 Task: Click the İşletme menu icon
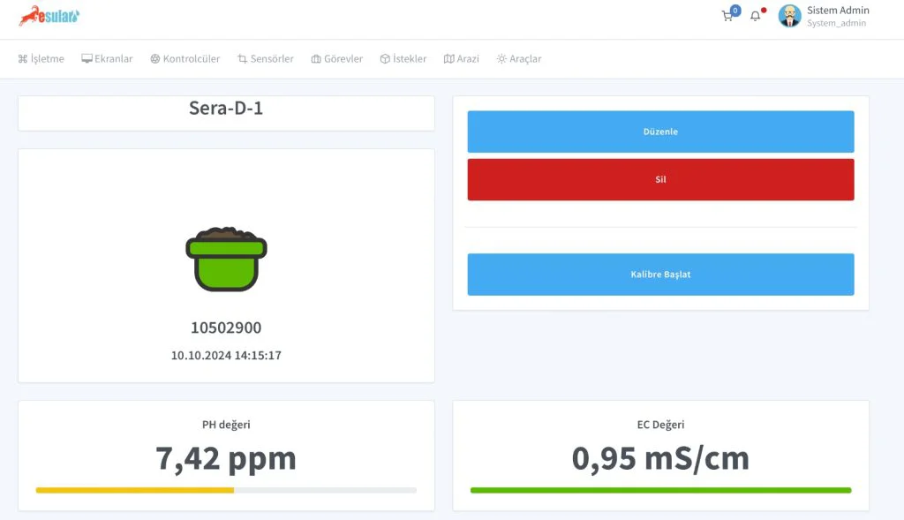[23, 59]
